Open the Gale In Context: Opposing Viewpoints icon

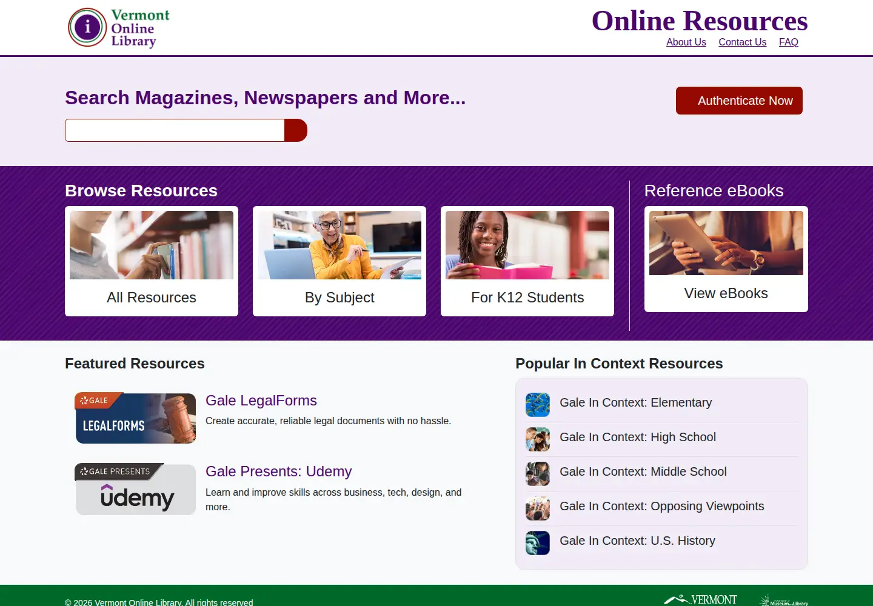tap(538, 508)
